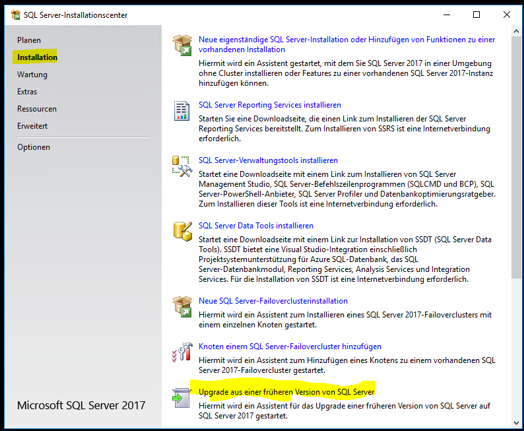Viewport: 524px width, 431px height.
Task: Close the SQL Server-Installationscenter window
Action: coord(507,15)
